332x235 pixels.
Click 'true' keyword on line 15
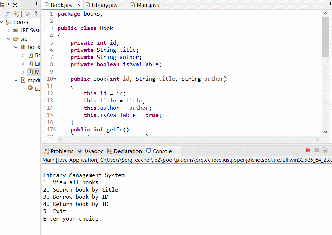pos(152,115)
